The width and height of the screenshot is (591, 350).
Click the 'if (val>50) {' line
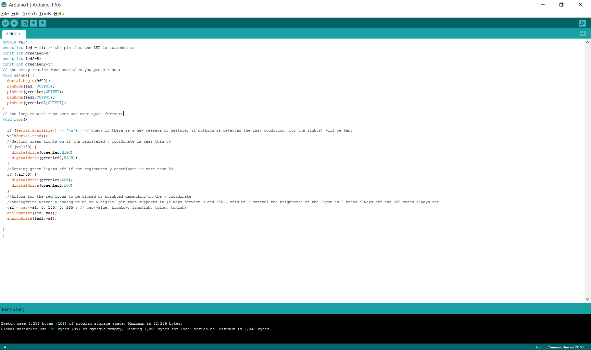(22, 174)
